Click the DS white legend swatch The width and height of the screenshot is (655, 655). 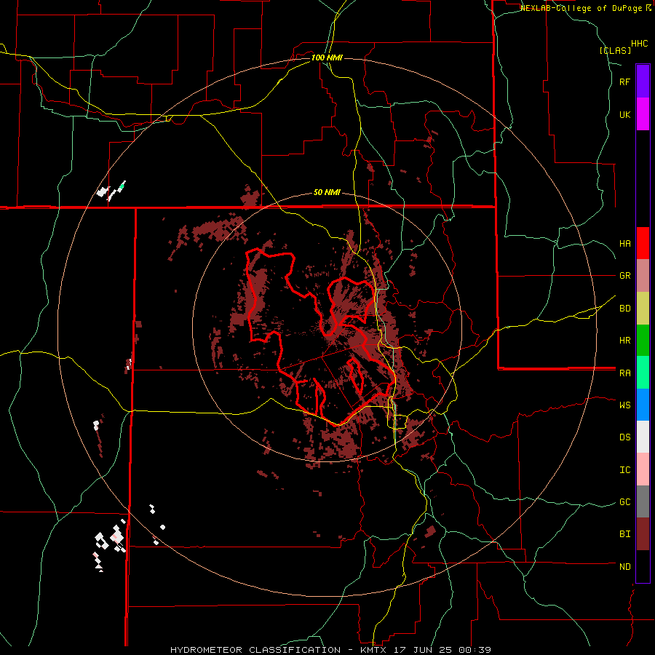point(643,437)
